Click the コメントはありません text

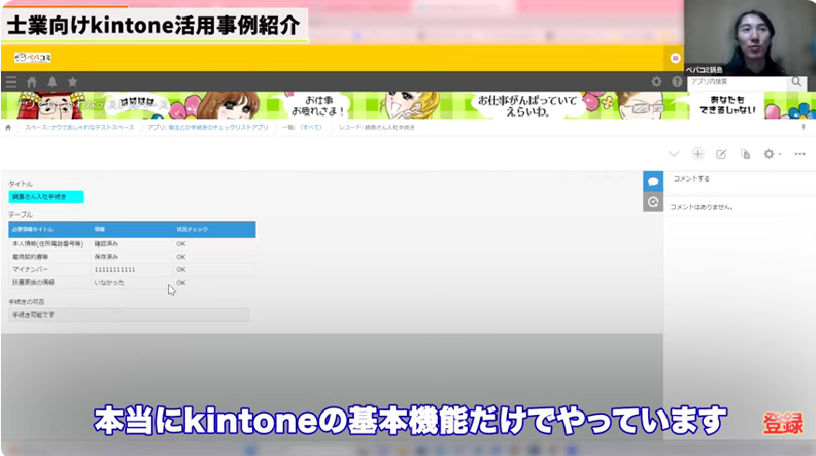[x=701, y=207]
